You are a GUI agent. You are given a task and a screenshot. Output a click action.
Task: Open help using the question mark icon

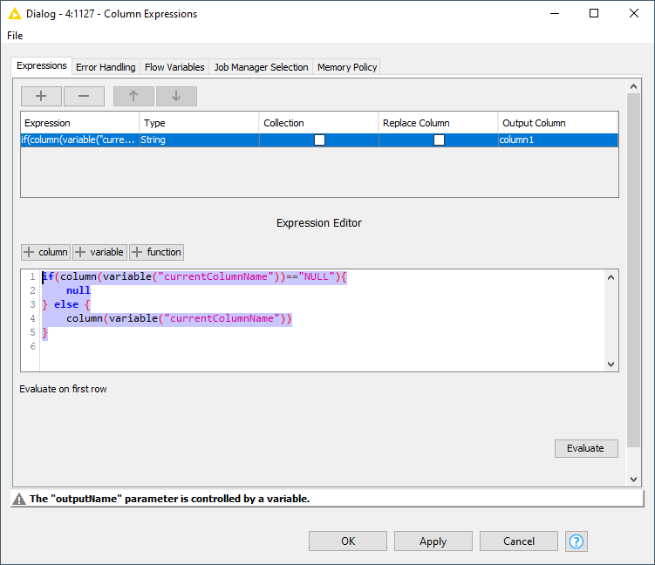pos(577,541)
